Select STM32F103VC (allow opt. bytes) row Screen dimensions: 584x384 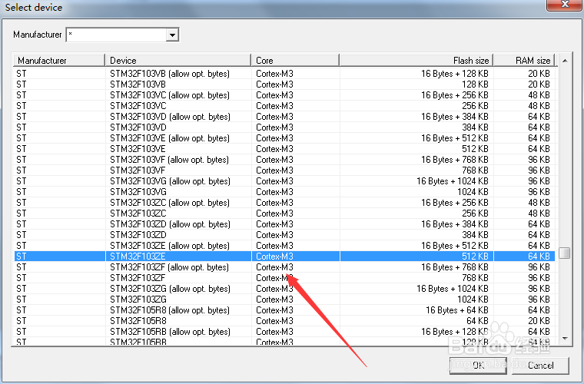[284, 95]
